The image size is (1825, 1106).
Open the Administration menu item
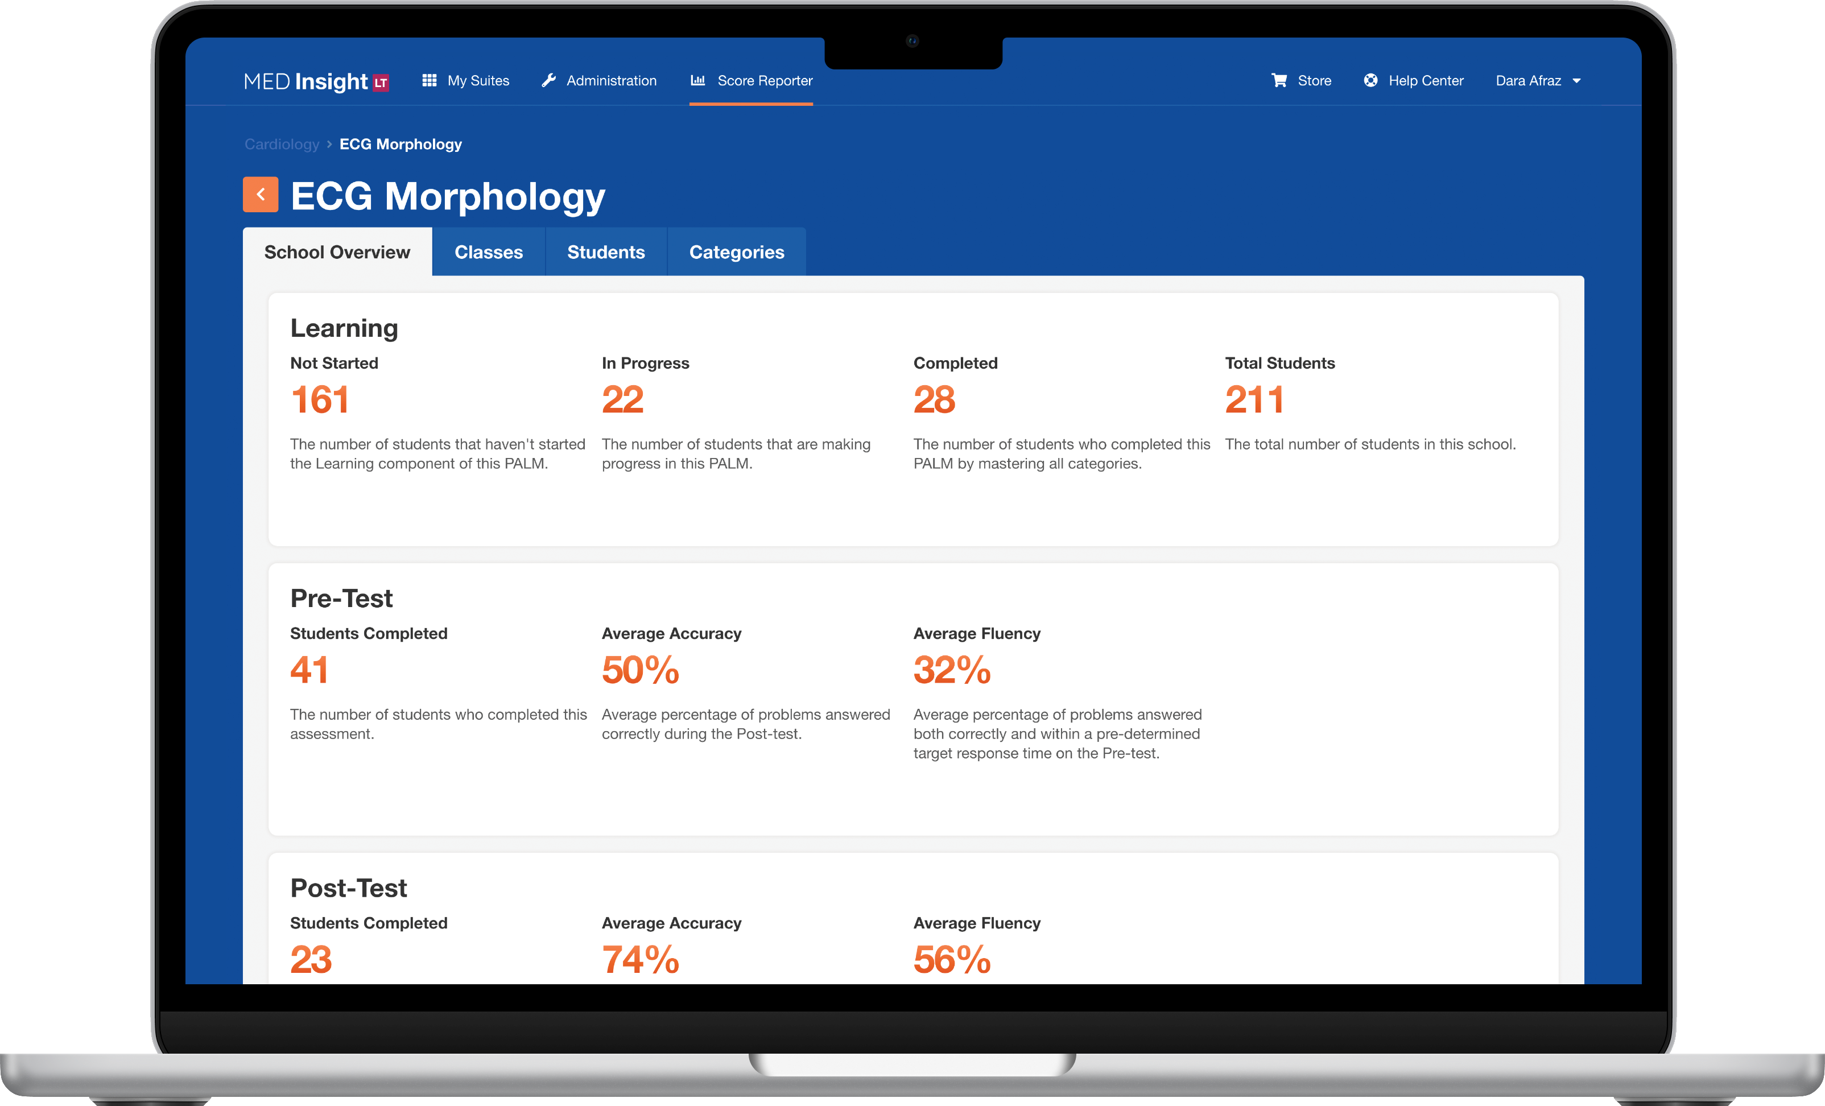[x=611, y=81]
